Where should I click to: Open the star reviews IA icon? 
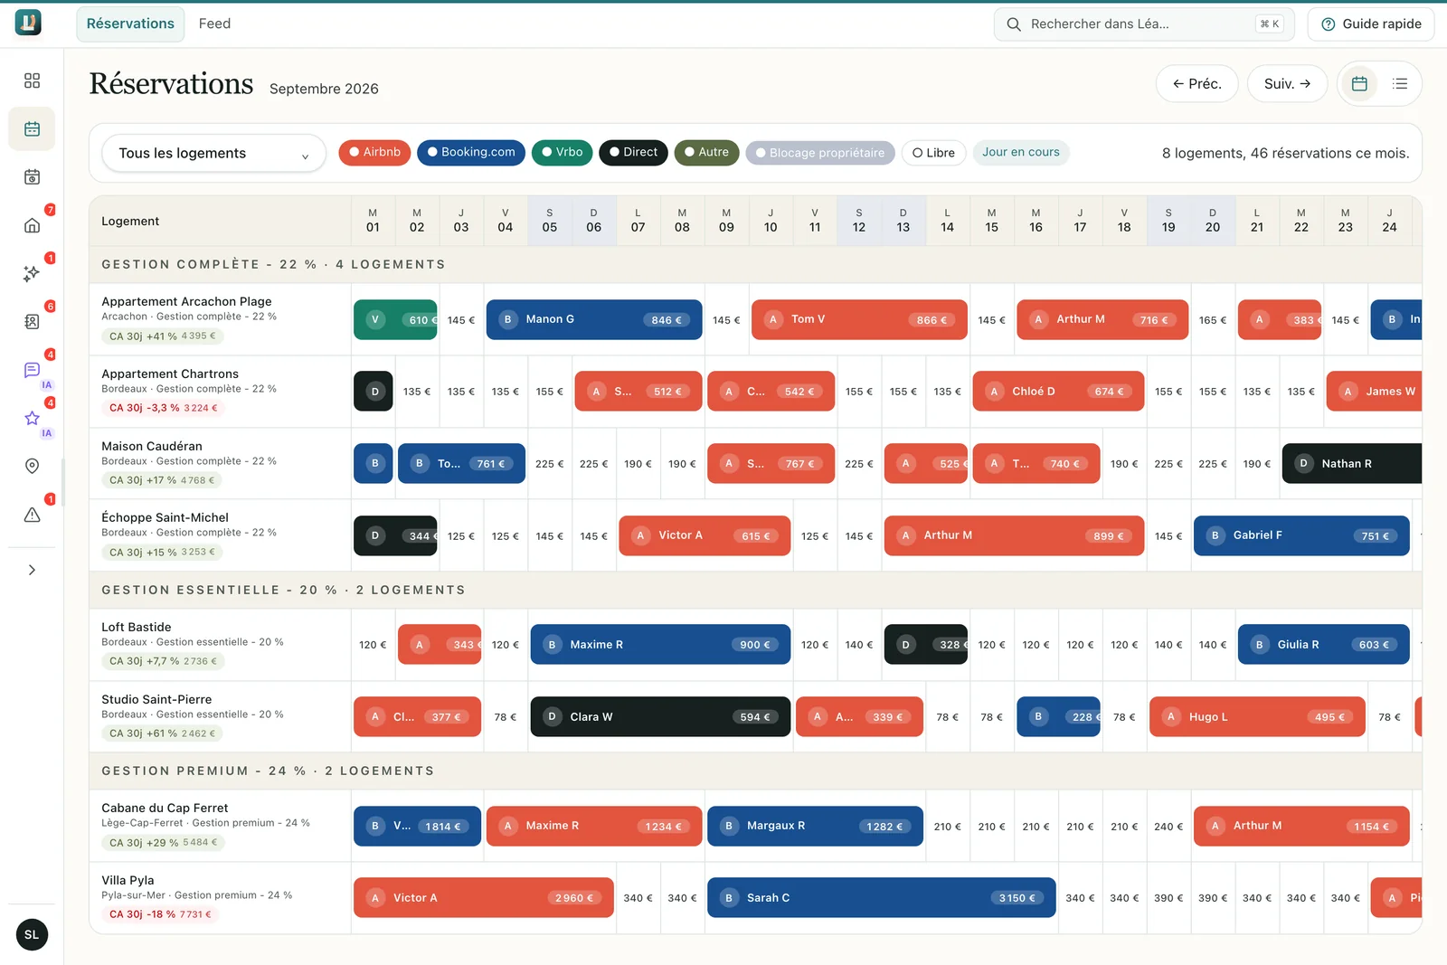pyautogui.click(x=32, y=418)
